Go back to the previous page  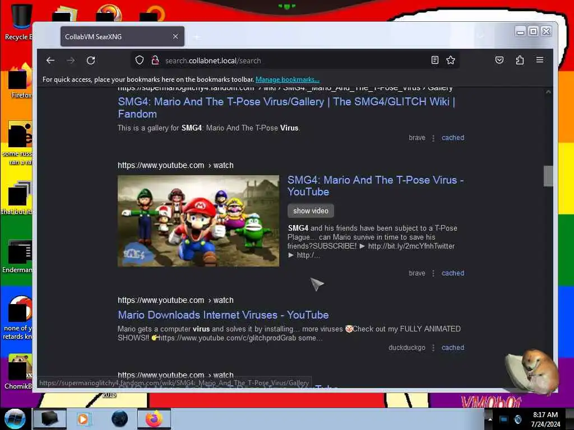50,60
